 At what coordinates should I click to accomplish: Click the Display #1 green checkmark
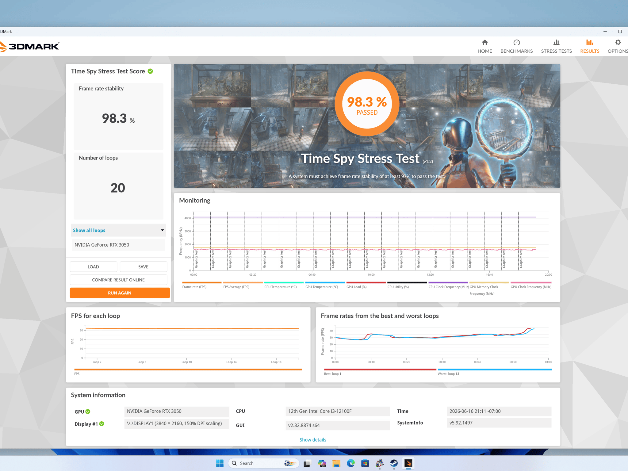(x=102, y=424)
